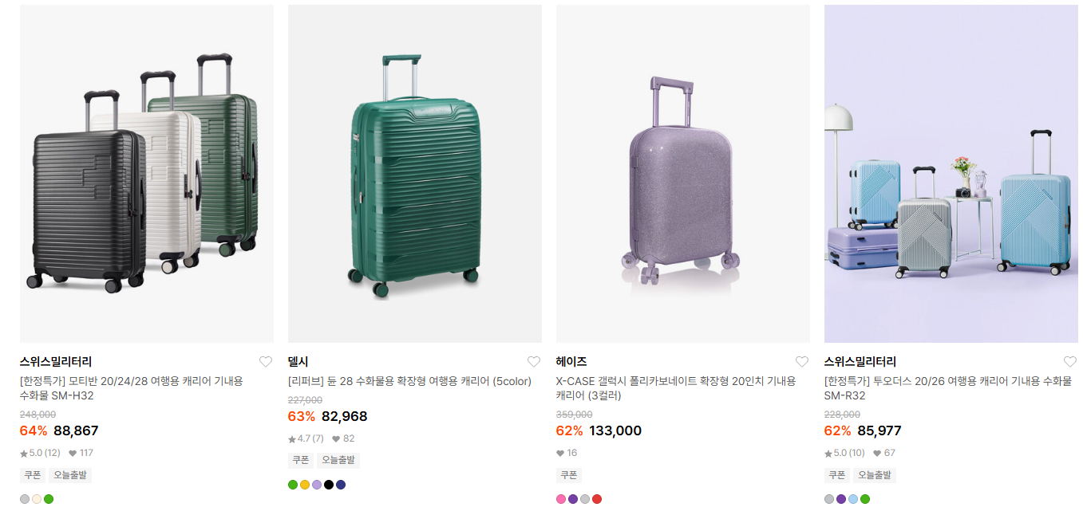Pick the black color swatch under 델시 carrier
The width and height of the screenshot is (1083, 511).
coord(329,485)
